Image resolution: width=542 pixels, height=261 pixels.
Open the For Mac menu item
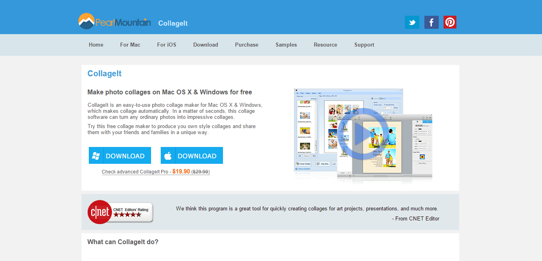130,45
